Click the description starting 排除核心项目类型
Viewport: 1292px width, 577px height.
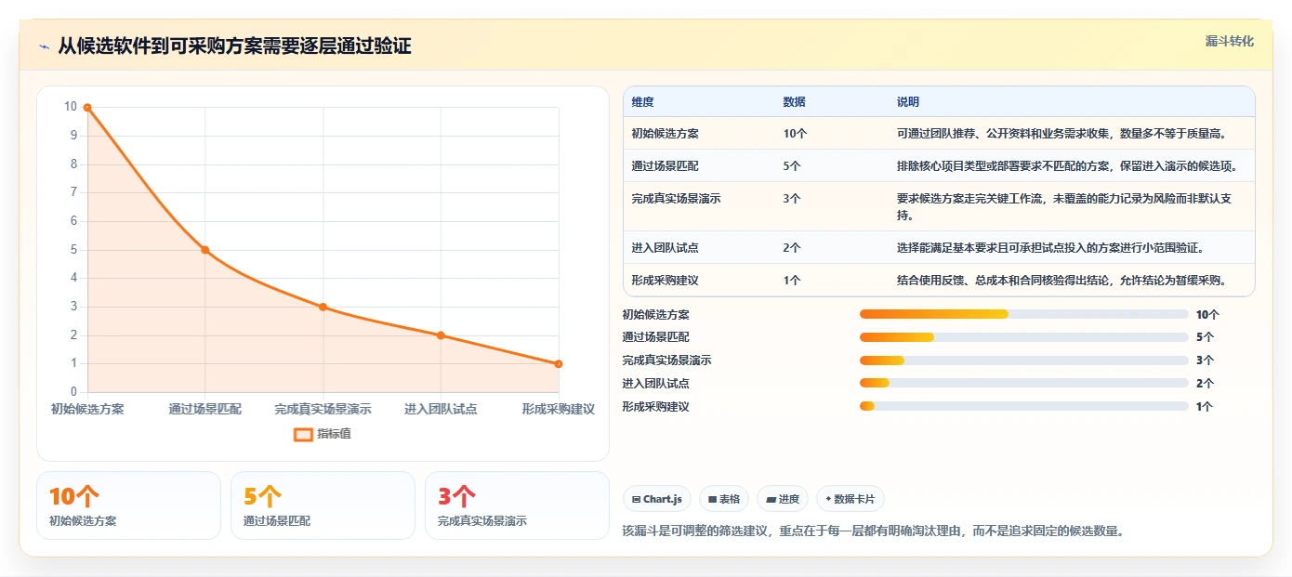coord(1067,166)
